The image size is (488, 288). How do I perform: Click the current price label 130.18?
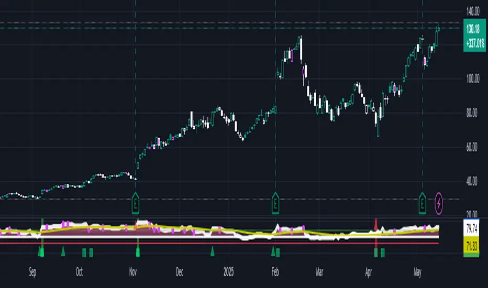(x=473, y=29)
